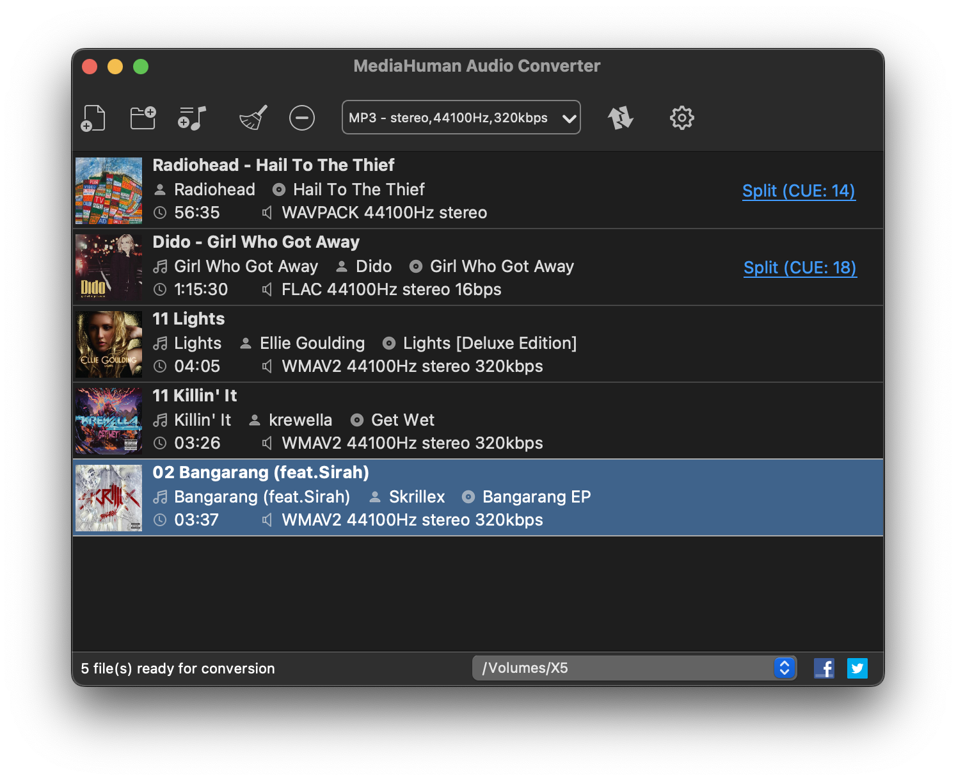Start conversion with the arrows icon
Screen dimensions: 956x781
pyautogui.click(x=620, y=118)
